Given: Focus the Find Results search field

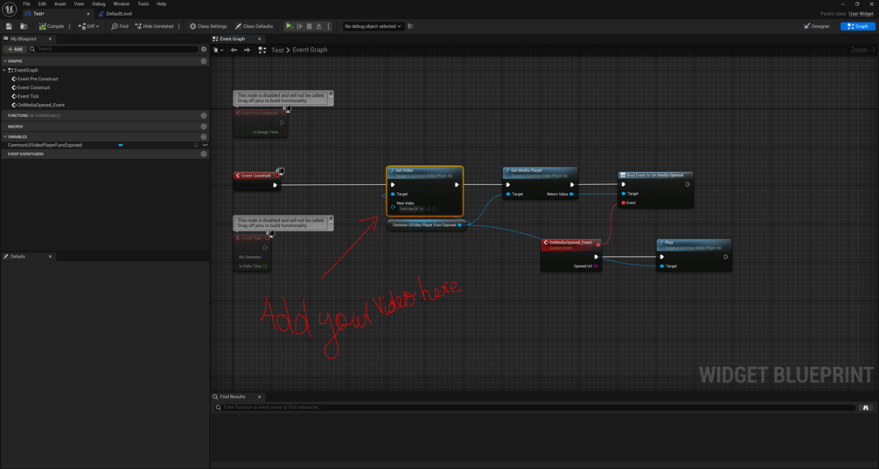Looking at the screenshot, I should 535,408.
